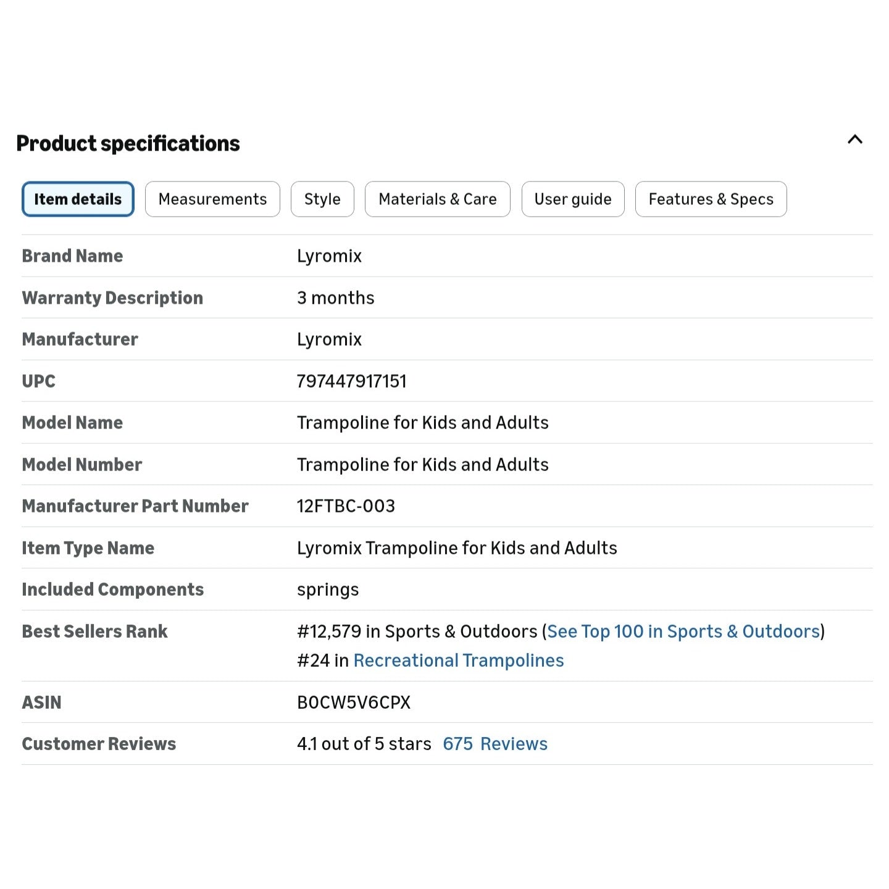Click the Included Components value springs

click(328, 590)
